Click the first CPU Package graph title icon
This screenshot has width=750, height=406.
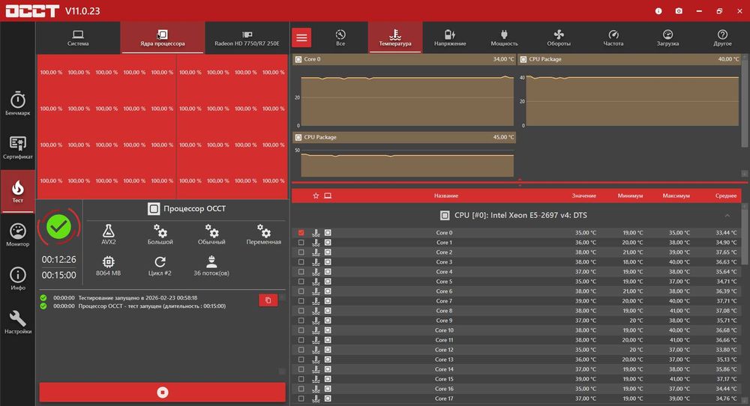[x=523, y=59]
